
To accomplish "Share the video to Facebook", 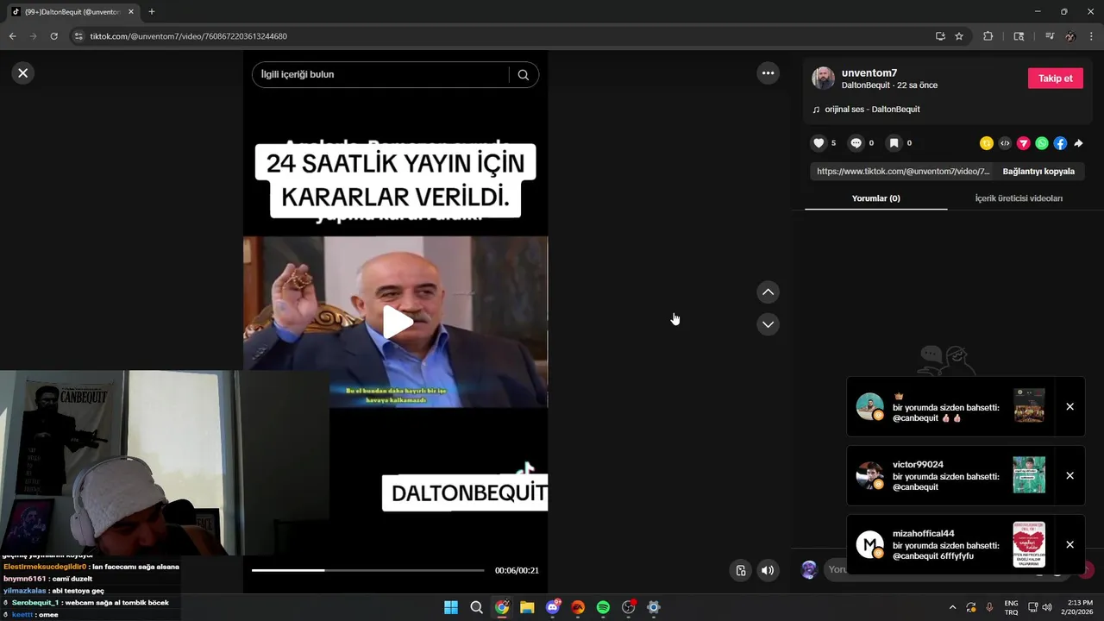I will [1060, 143].
